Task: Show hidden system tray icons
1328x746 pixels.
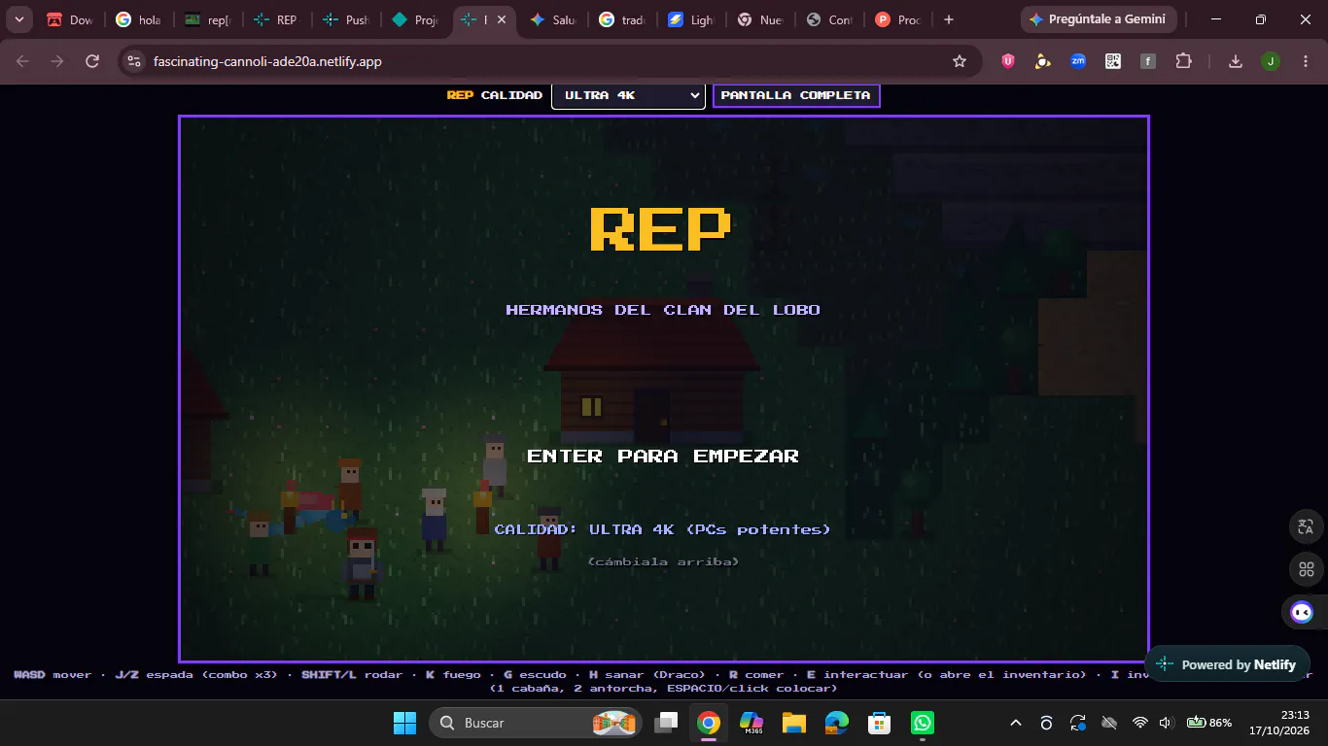Action: pos(1016,723)
